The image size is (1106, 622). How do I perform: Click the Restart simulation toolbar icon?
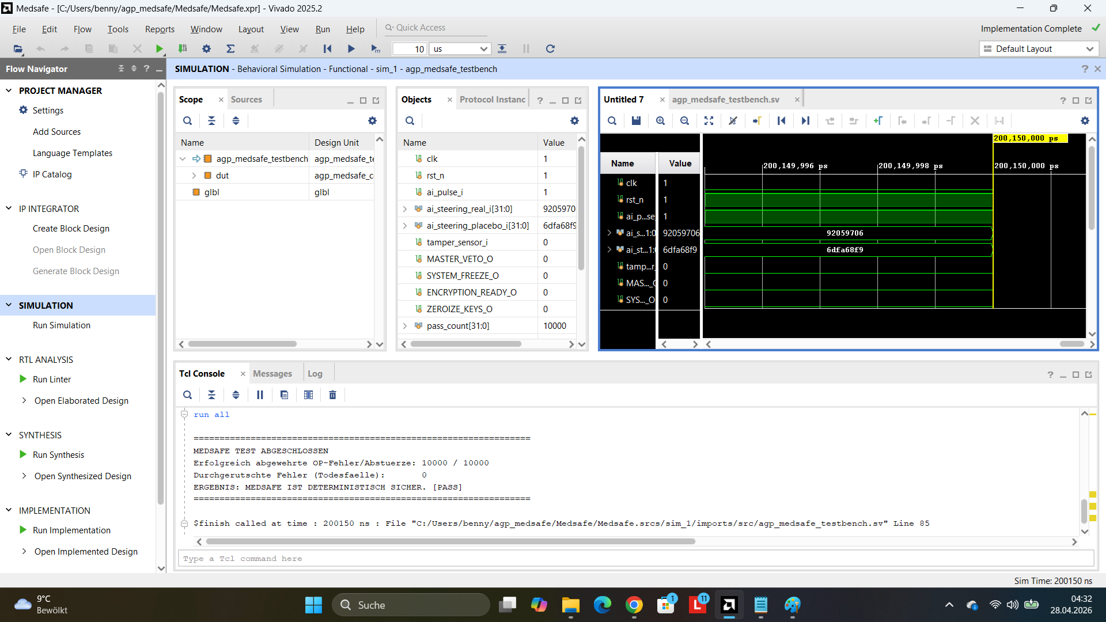[x=327, y=49]
